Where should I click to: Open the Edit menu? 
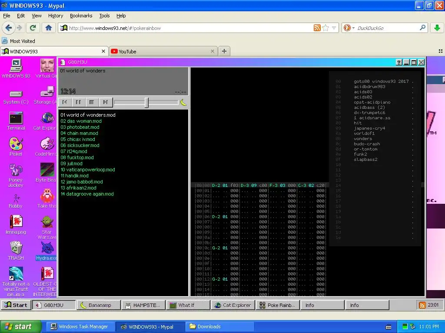(x=21, y=16)
